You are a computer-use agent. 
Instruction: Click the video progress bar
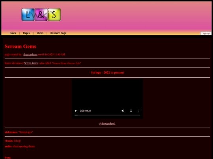pyautogui.click(x=107, y=115)
